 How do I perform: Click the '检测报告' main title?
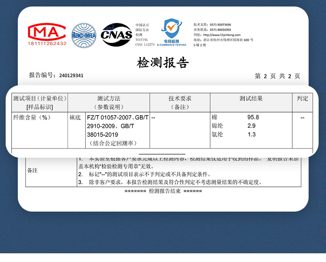coord(163,62)
